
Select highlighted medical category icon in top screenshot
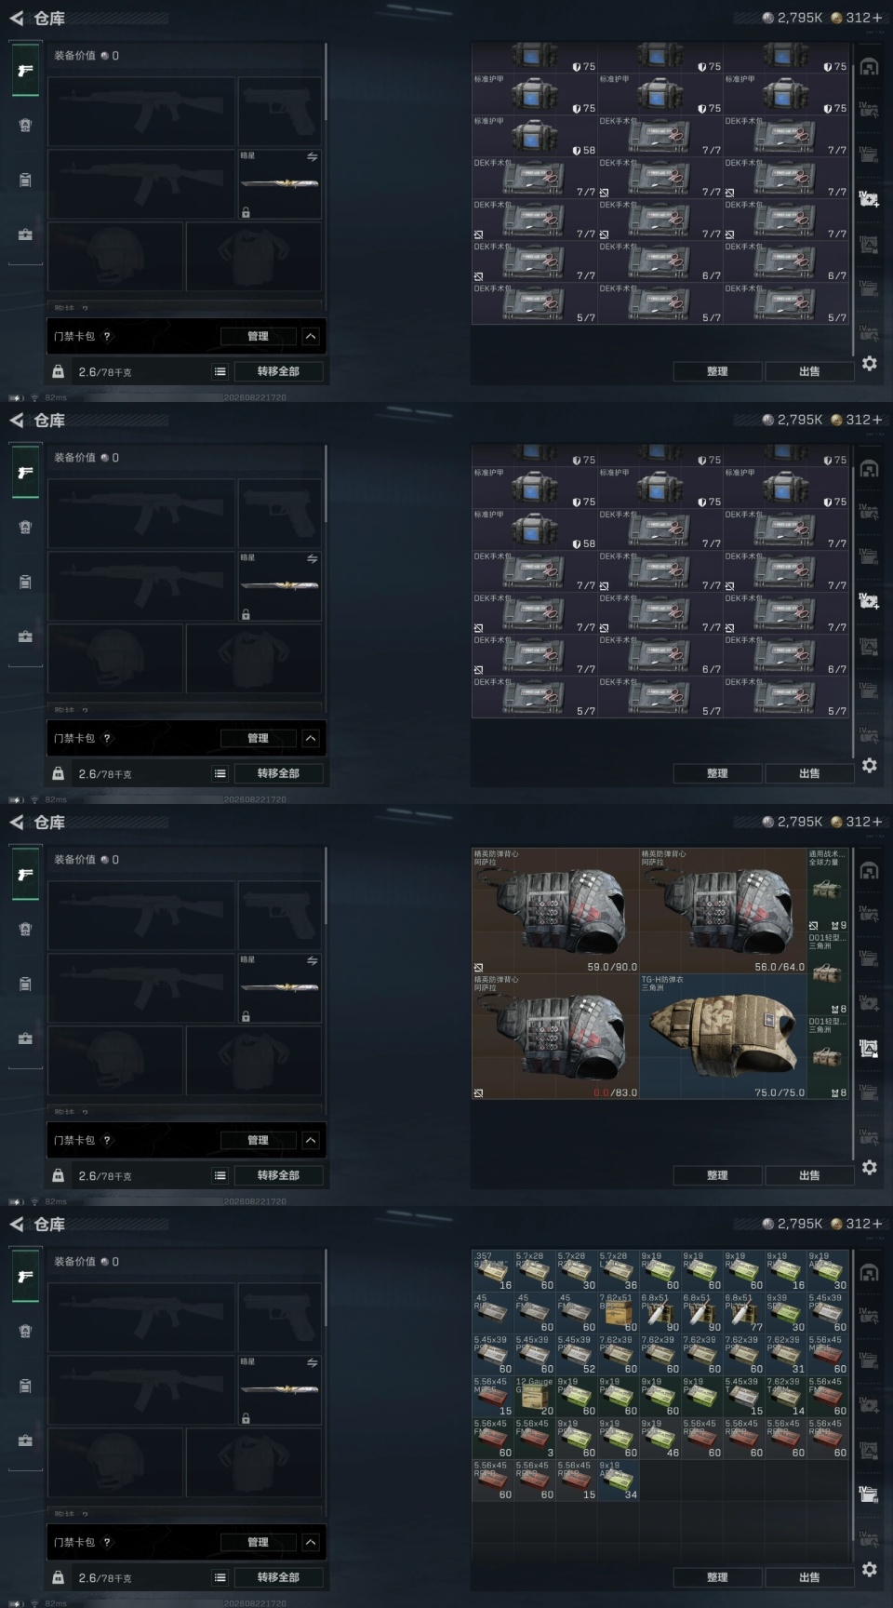pos(869,198)
